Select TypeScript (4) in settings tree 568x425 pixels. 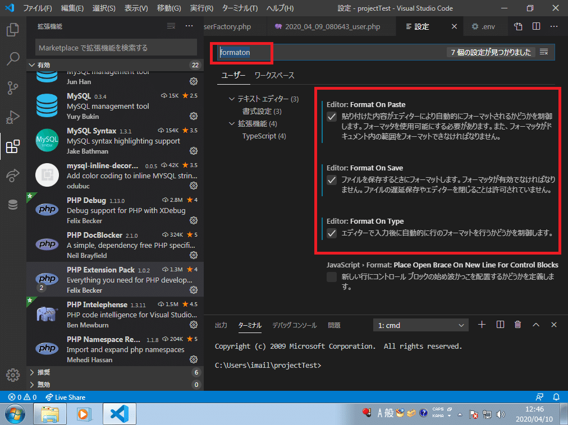click(x=264, y=136)
